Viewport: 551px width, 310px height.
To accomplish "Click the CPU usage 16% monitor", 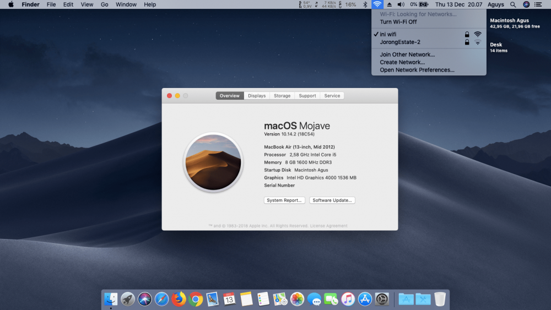I will [x=348, y=4].
